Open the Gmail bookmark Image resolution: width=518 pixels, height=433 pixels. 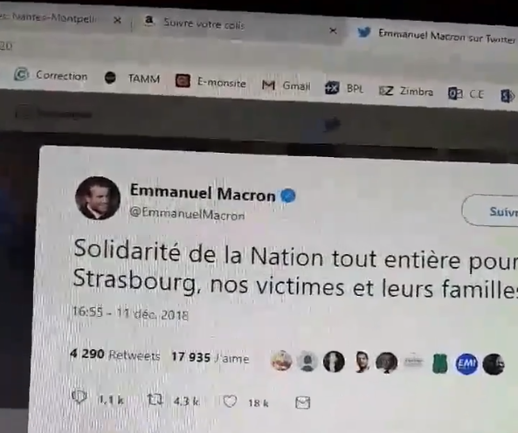287,86
